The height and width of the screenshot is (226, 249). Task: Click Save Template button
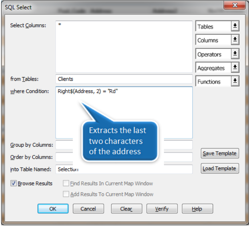click(220, 153)
